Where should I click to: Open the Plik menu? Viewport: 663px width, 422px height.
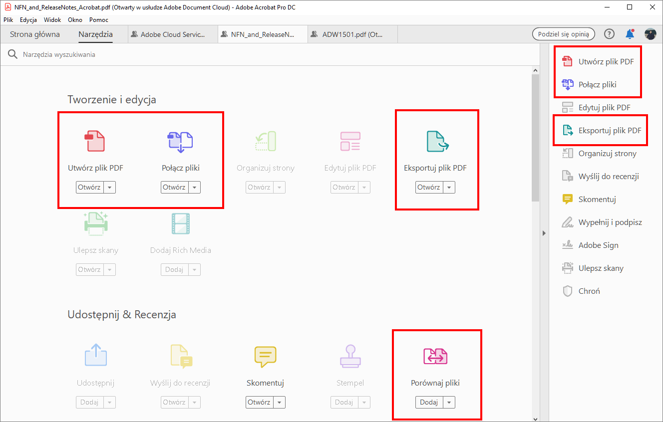[8, 20]
